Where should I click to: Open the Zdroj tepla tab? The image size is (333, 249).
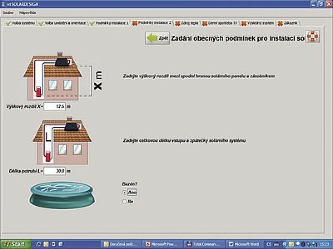[x=187, y=23]
